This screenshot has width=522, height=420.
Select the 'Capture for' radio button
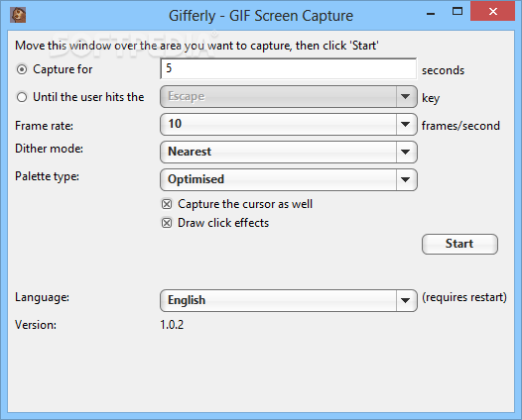tap(22, 69)
